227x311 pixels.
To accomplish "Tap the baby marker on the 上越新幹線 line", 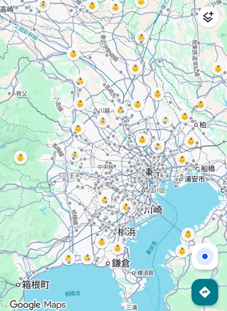I will click(73, 54).
